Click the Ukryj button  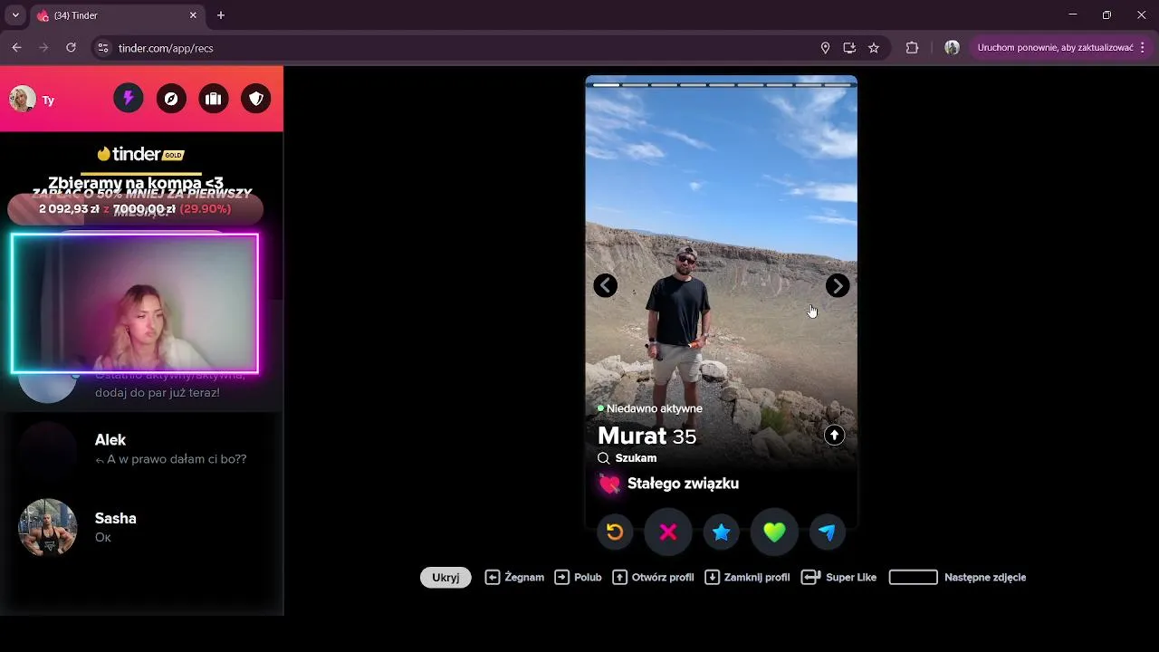point(445,577)
